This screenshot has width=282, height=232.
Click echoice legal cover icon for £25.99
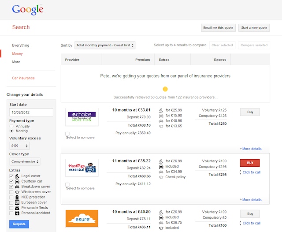click(x=161, y=110)
